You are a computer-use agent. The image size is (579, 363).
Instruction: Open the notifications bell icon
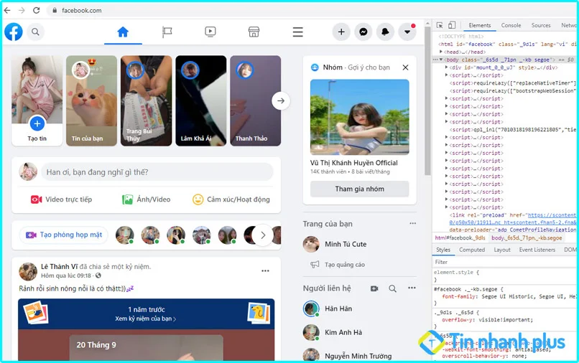click(x=385, y=32)
